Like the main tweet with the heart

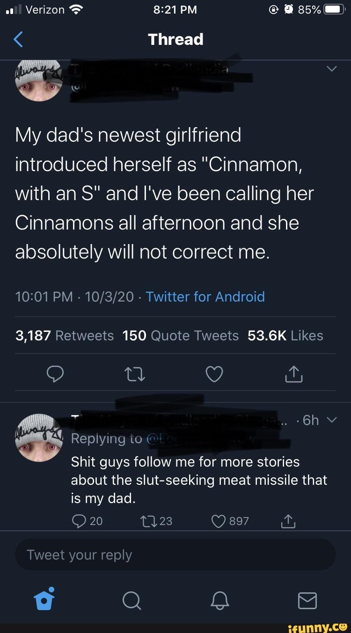click(x=214, y=374)
